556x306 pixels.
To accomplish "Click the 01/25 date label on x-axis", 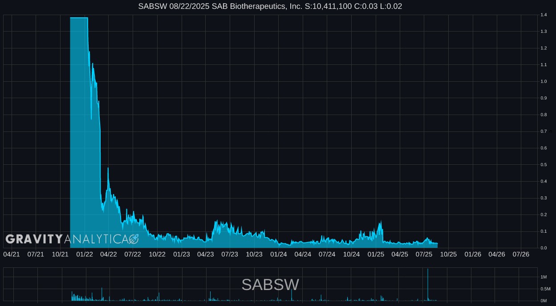I will tap(376, 254).
